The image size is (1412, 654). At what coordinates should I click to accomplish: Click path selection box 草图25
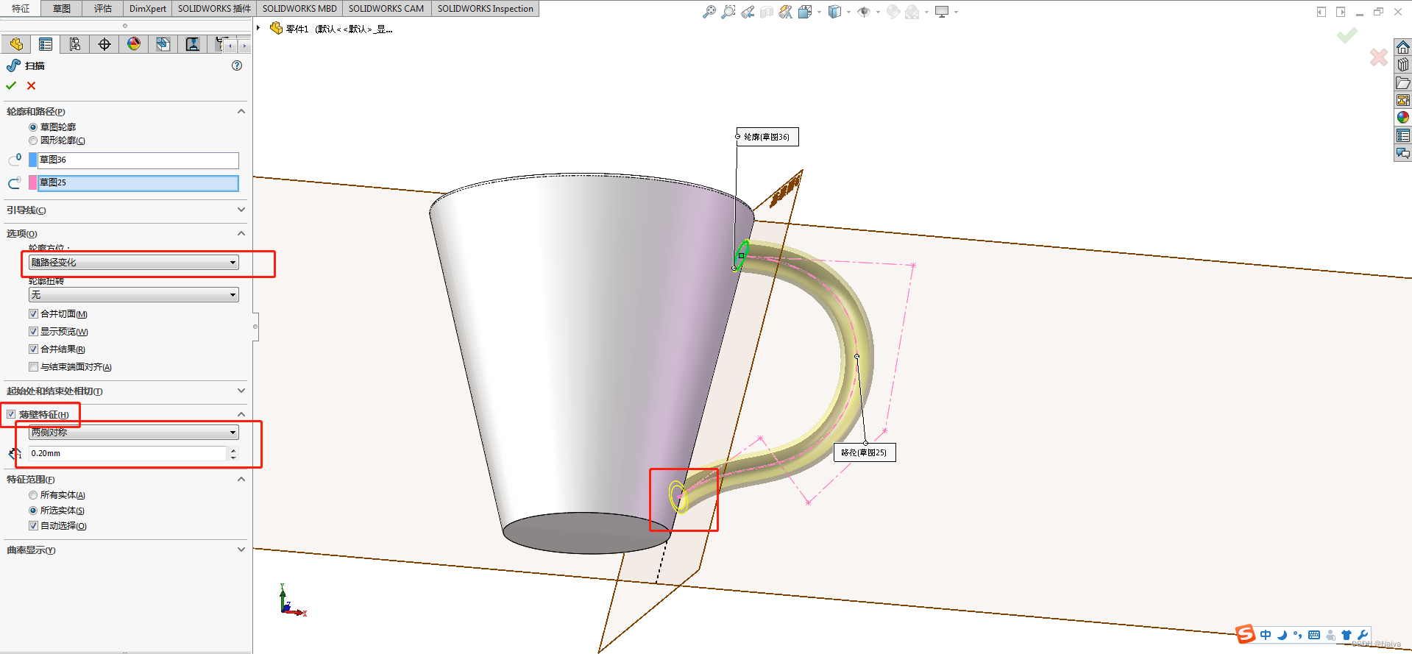pos(138,183)
